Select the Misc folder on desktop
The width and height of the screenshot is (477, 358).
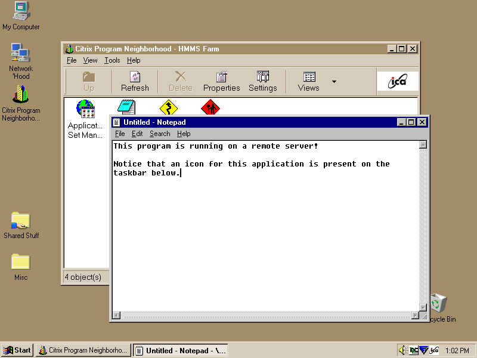pos(21,267)
